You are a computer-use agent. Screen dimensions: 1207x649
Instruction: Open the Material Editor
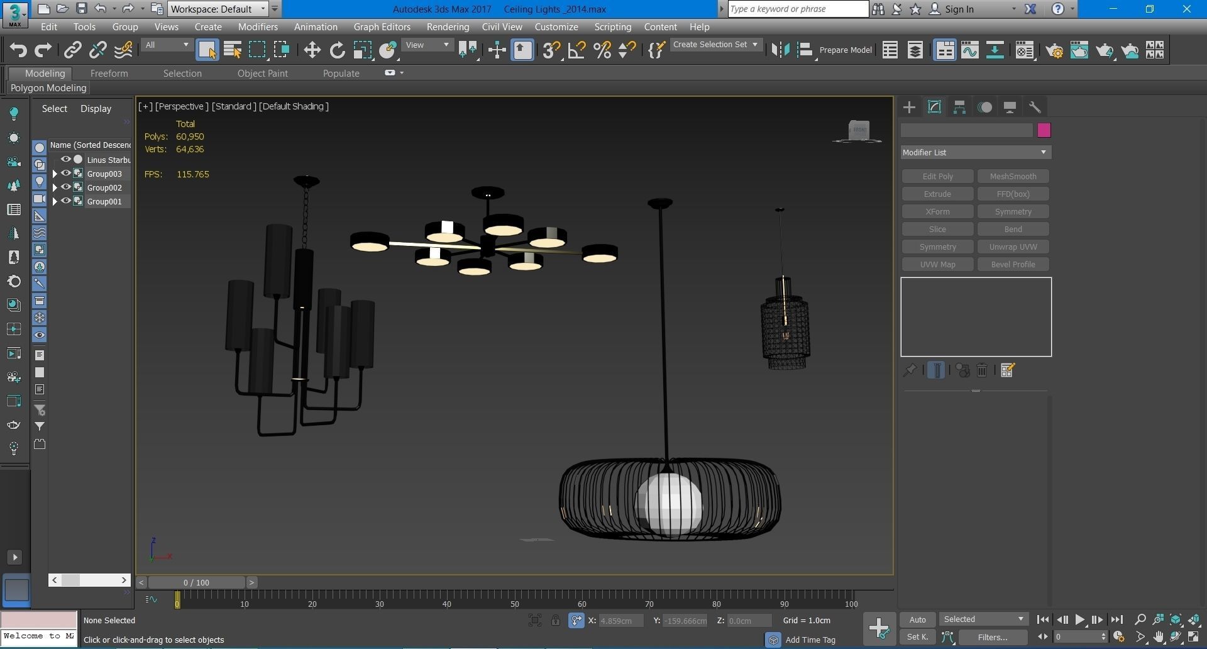[1025, 50]
